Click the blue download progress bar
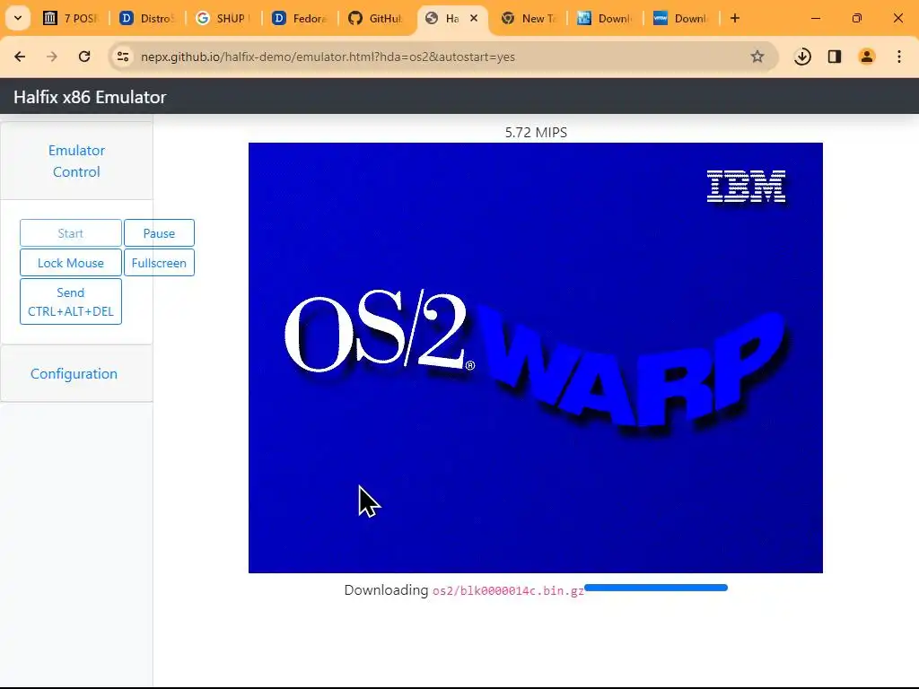Viewport: 919px width, 689px height. click(x=656, y=588)
